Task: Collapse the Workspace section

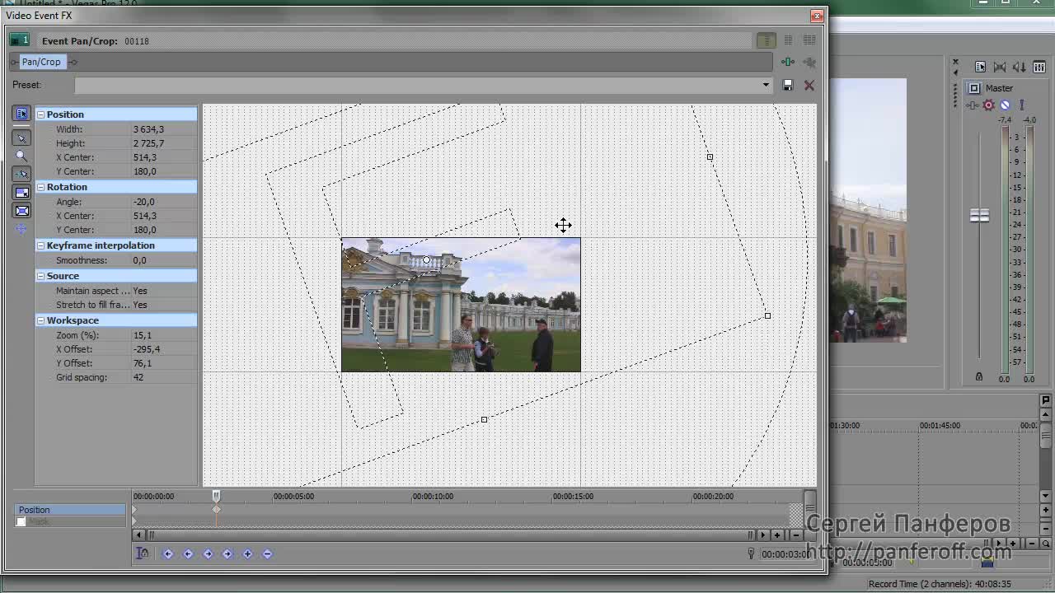Action: point(40,320)
